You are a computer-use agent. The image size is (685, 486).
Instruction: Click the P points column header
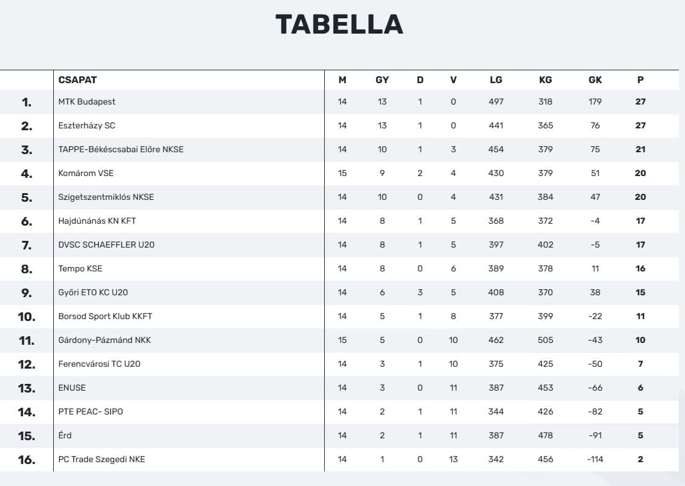(x=640, y=79)
